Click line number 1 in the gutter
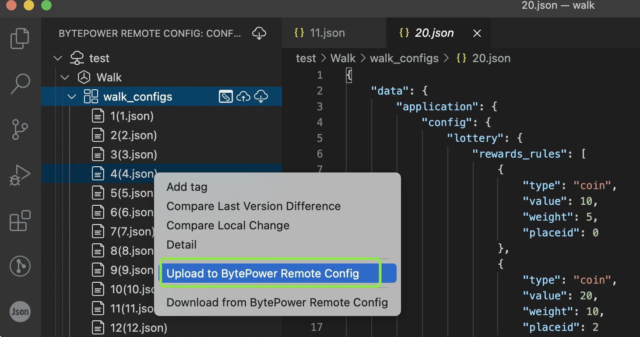Image resolution: width=640 pixels, height=337 pixels. coord(320,75)
